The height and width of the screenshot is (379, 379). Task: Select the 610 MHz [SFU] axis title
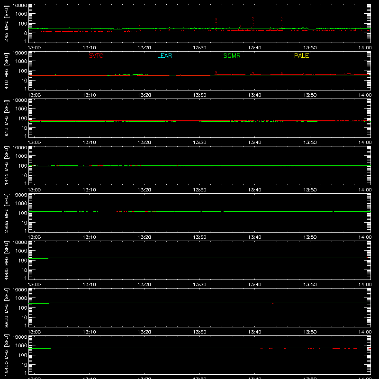click(7, 118)
